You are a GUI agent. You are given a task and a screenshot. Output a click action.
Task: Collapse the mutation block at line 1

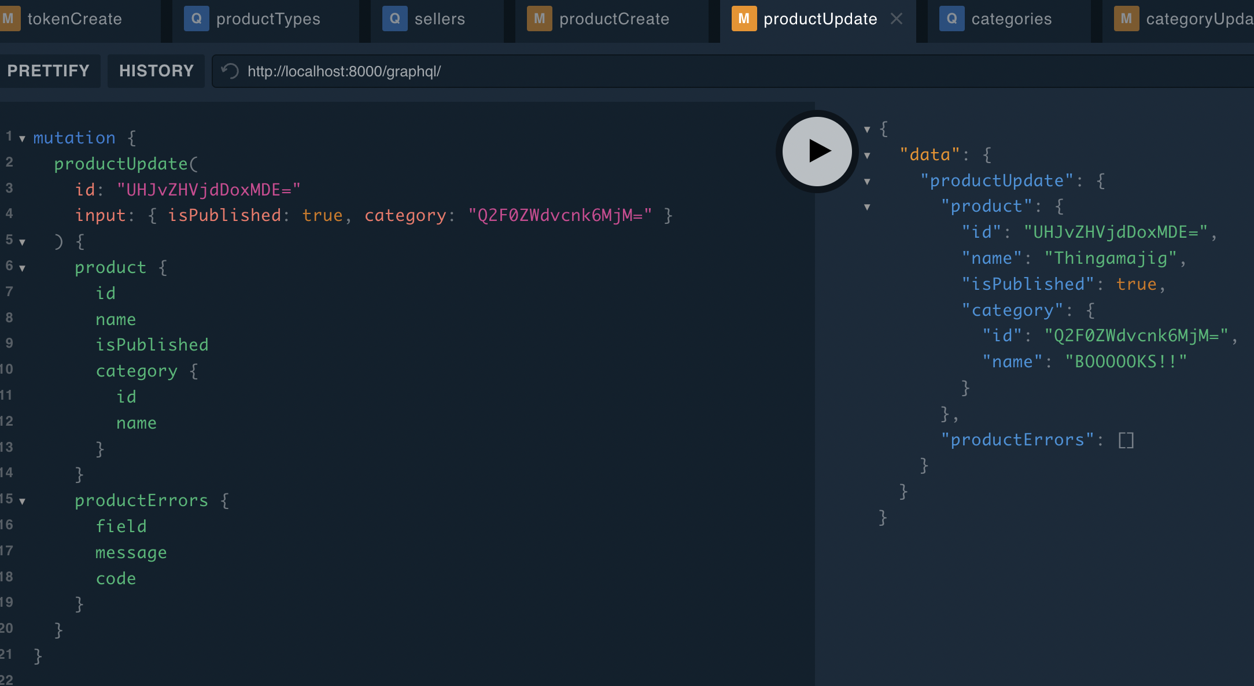pyautogui.click(x=22, y=139)
